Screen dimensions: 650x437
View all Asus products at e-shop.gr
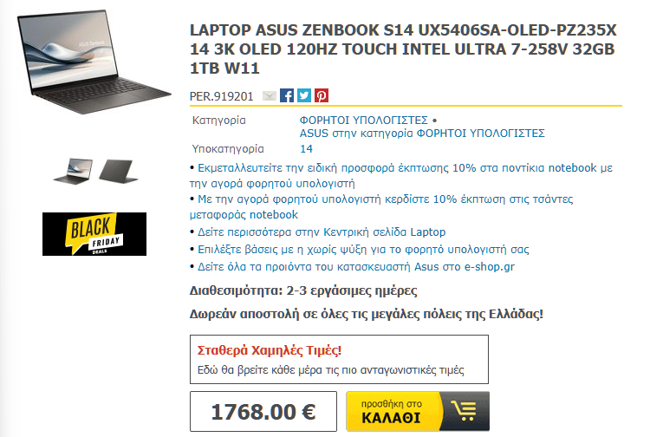pos(355,266)
